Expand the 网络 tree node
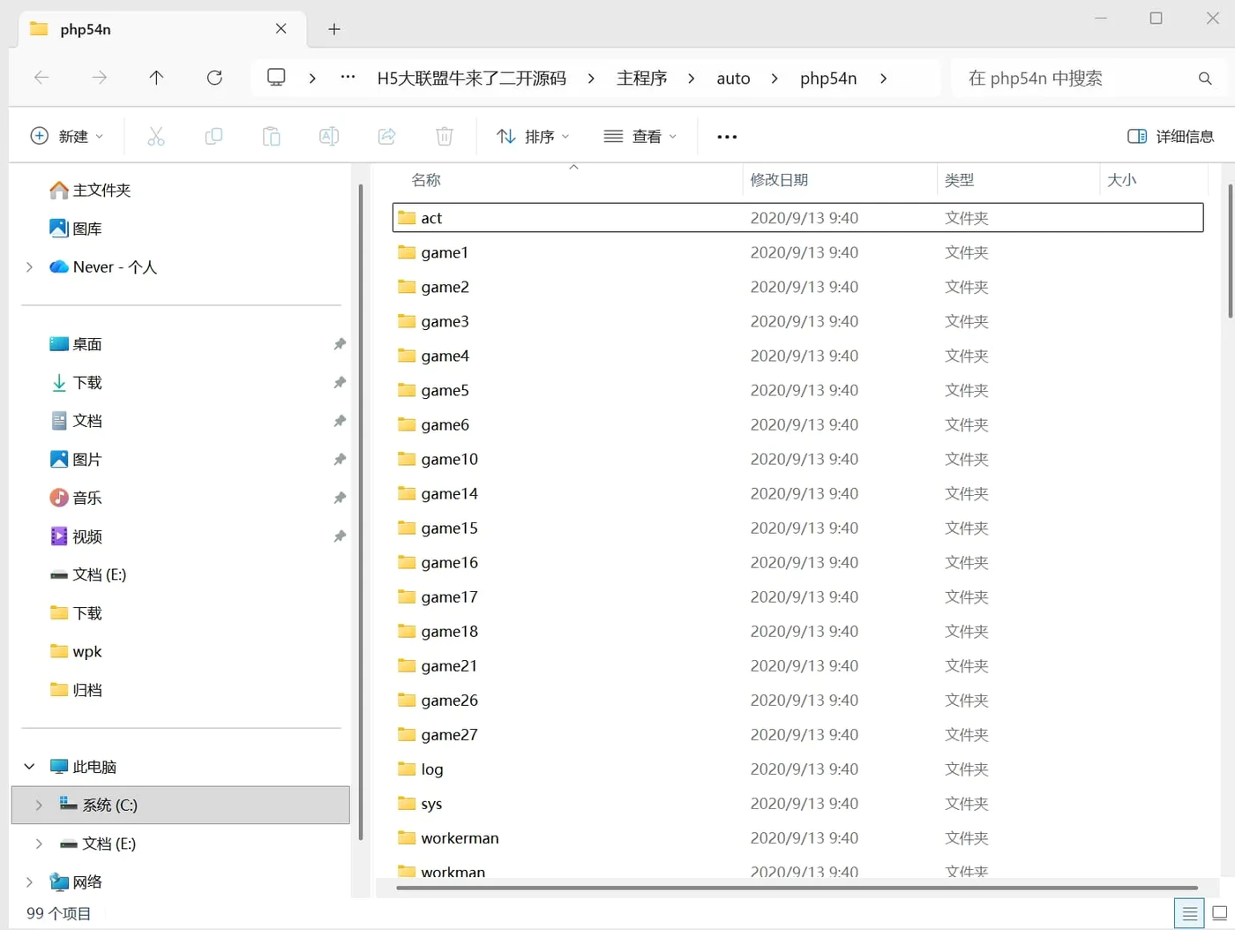The height and width of the screenshot is (930, 1235). coord(29,881)
